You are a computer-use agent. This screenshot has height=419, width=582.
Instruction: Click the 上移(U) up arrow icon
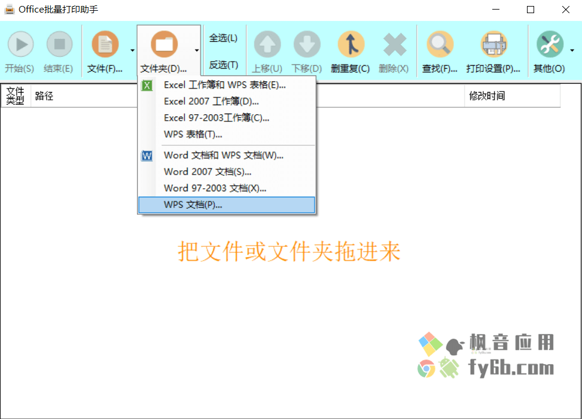click(x=267, y=44)
